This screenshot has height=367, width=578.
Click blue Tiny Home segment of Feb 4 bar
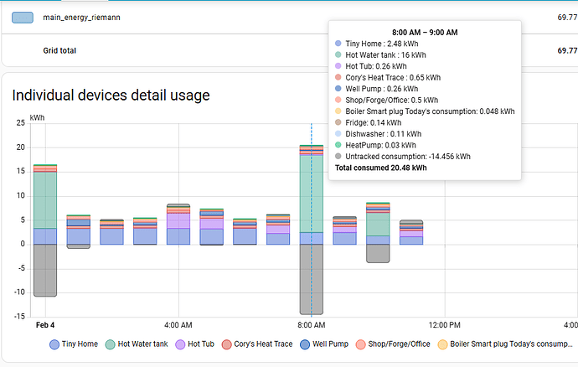click(x=45, y=235)
